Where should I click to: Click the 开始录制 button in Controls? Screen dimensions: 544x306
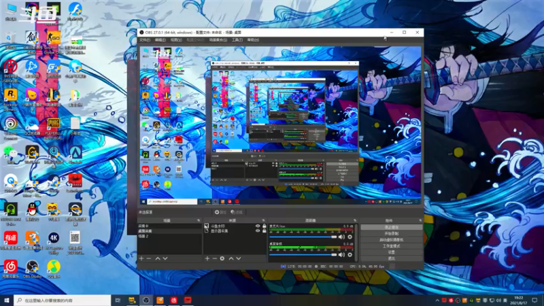tap(392, 233)
